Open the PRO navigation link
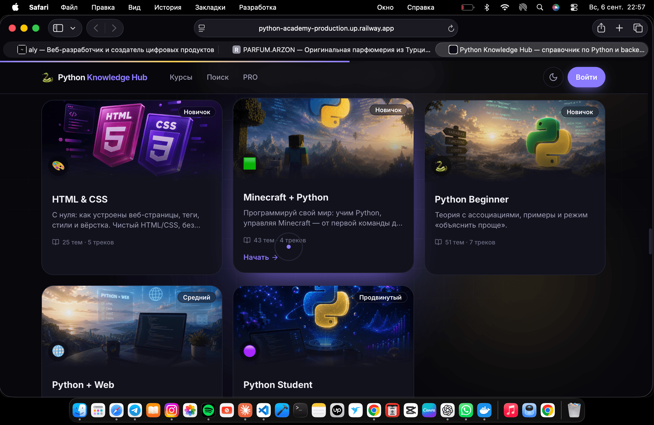Image resolution: width=654 pixels, height=425 pixels. [x=250, y=77]
